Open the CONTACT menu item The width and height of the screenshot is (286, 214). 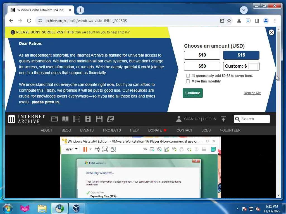coord(184,130)
